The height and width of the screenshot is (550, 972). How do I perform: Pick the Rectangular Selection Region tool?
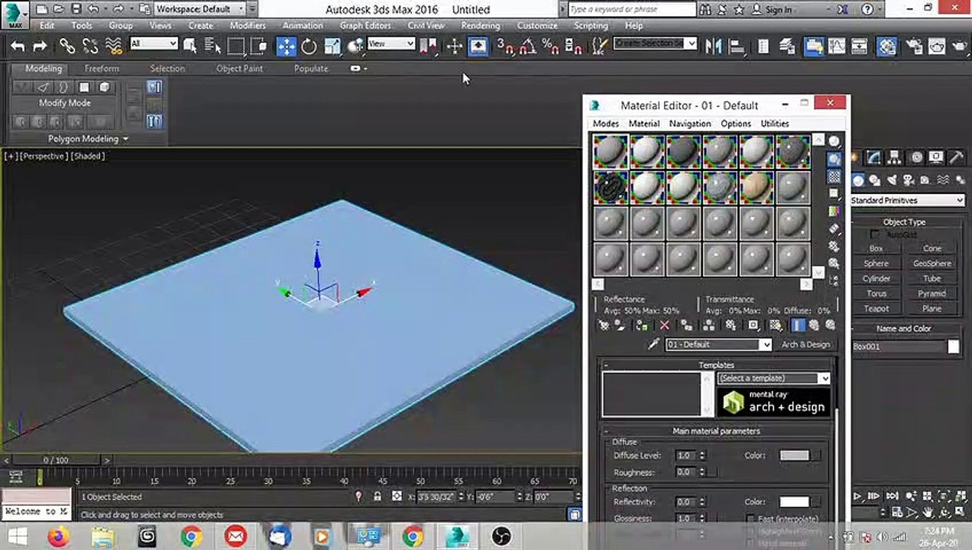point(235,46)
